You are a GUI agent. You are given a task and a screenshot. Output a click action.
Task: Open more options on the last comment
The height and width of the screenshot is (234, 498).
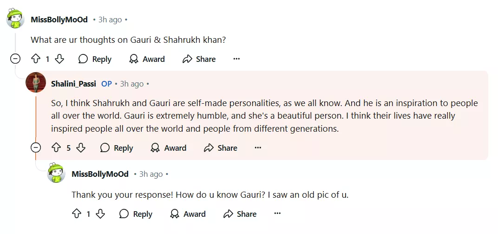point(277,214)
